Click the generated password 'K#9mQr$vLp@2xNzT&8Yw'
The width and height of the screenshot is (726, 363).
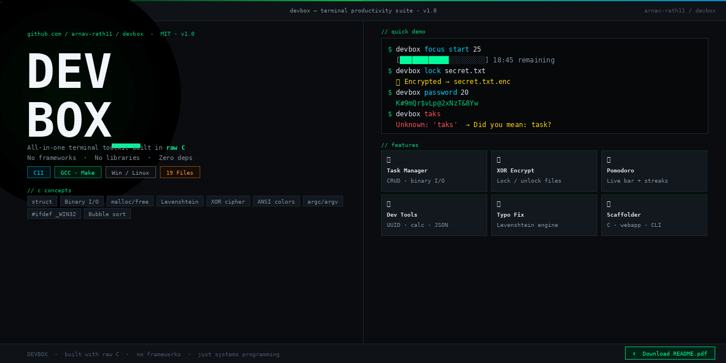437,103
